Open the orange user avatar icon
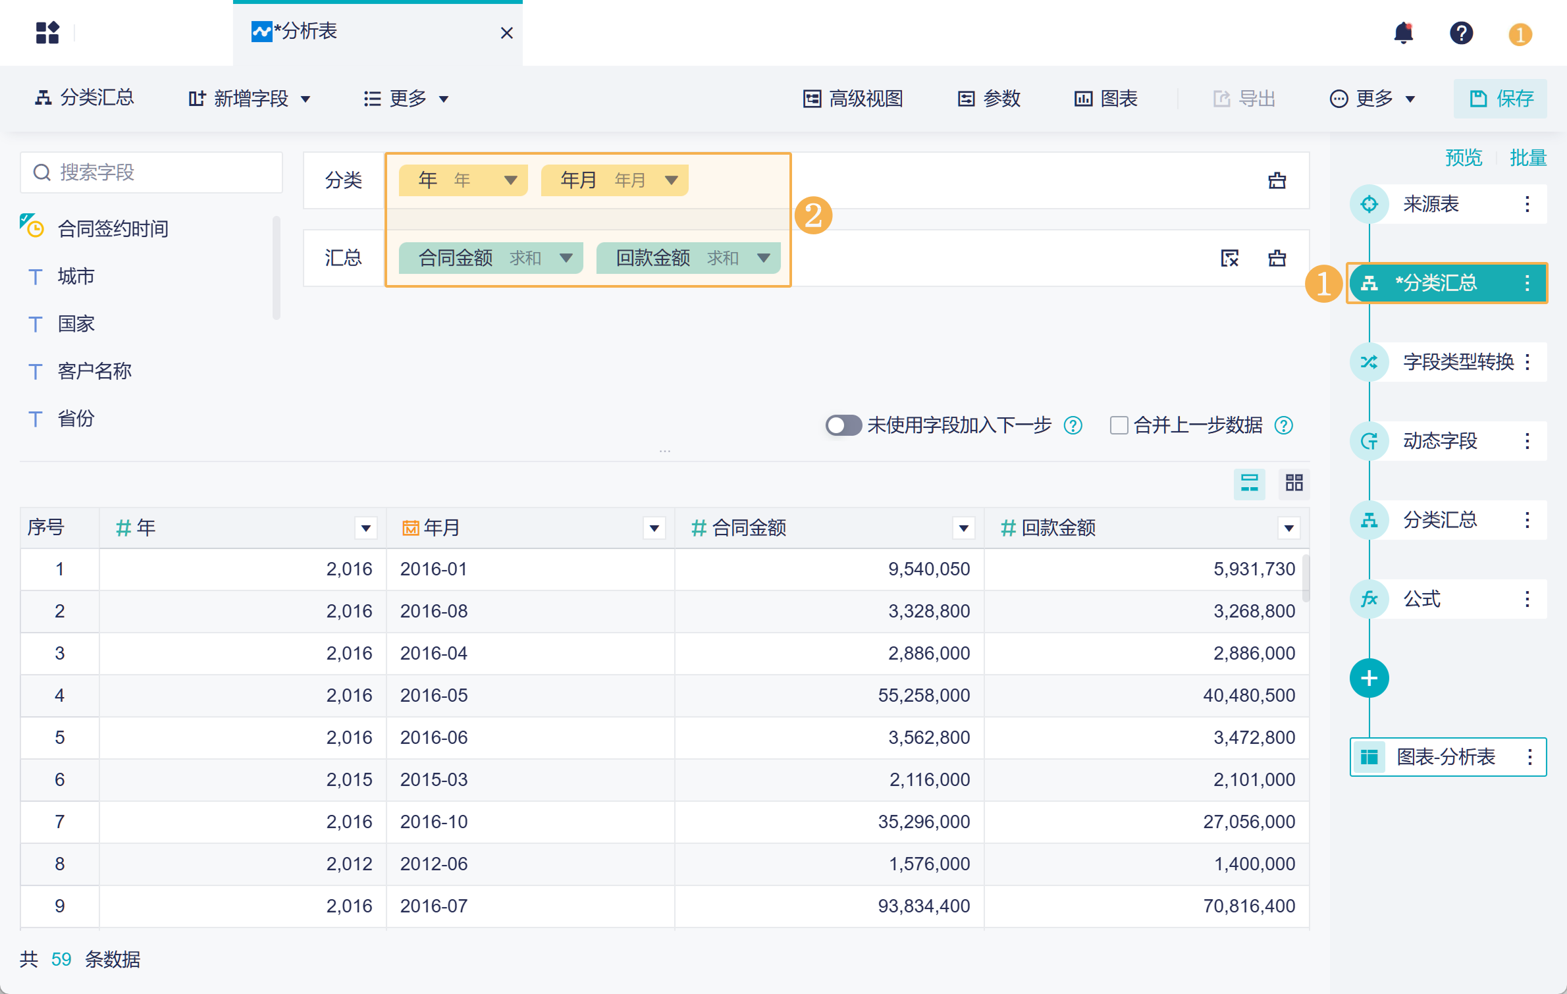Image resolution: width=1567 pixels, height=994 pixels. click(1520, 34)
